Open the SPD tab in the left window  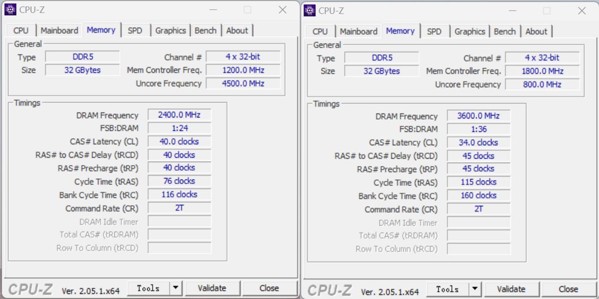click(136, 30)
